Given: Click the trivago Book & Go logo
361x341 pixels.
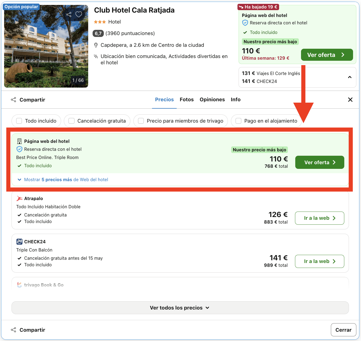Looking at the screenshot, I should (19, 285).
